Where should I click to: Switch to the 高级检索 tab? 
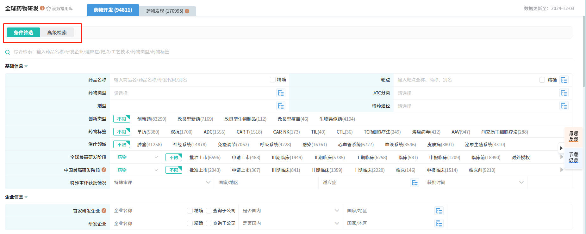57,33
